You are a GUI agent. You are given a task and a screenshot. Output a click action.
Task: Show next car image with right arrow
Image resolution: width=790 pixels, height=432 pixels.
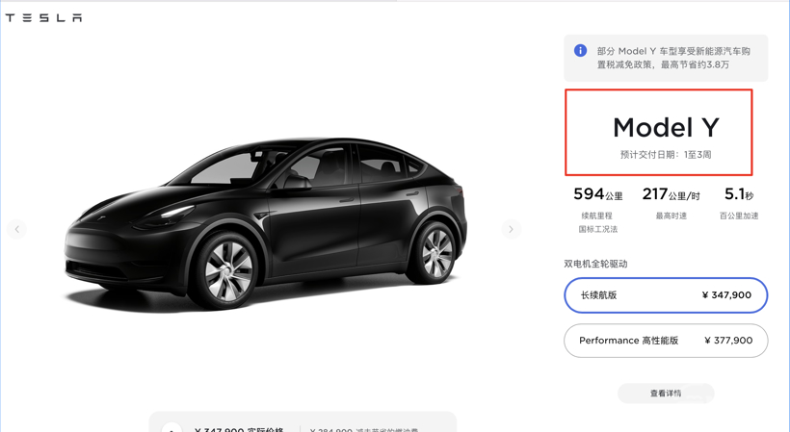pos(511,229)
